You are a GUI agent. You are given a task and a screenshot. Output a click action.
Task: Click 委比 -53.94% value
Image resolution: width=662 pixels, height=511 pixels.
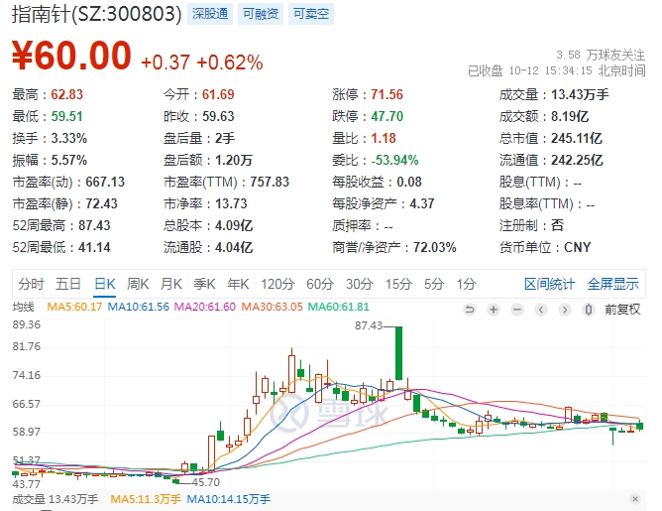(394, 160)
